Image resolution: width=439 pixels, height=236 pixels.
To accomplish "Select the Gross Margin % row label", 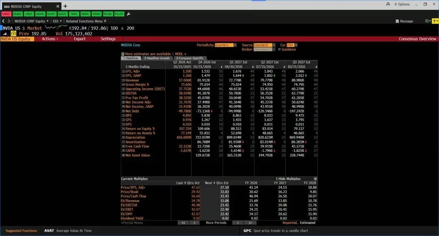I will (137, 84).
